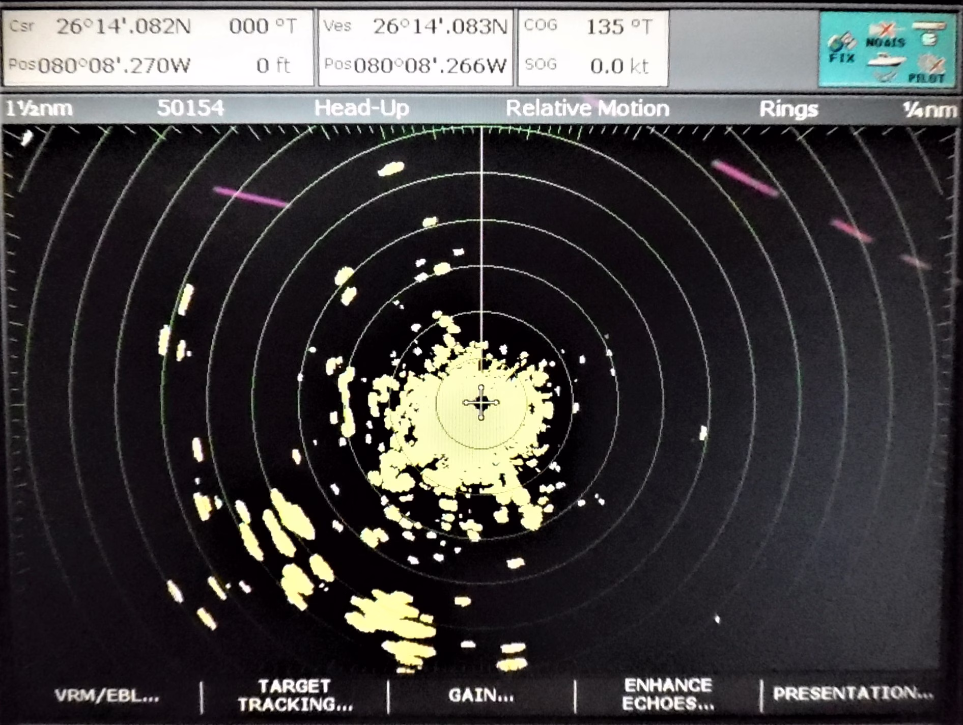
Task: Open the VRM/EBL menu
Action: (x=107, y=696)
